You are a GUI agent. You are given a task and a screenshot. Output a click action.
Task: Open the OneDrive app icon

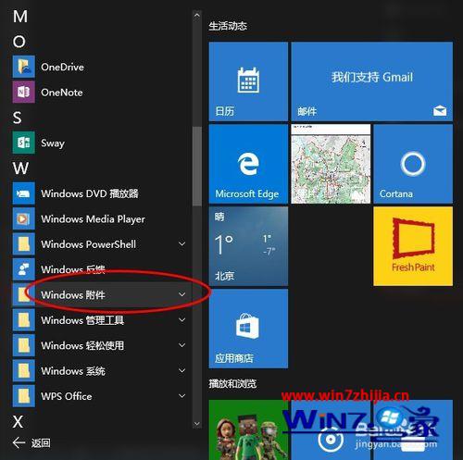pyautogui.click(x=24, y=67)
